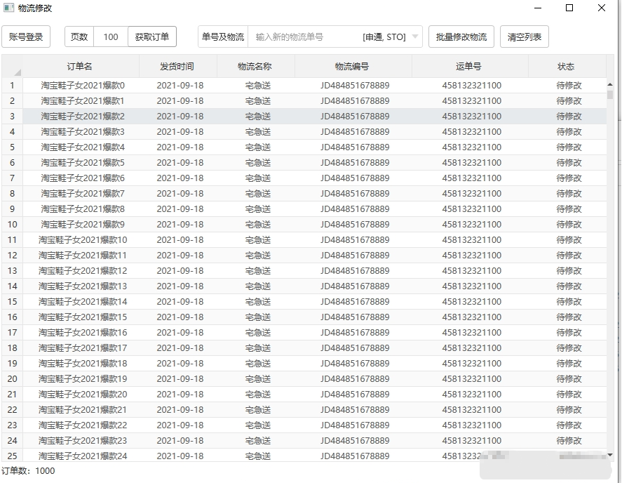
Task: Sort by the 订单名 column header
Action: point(81,67)
